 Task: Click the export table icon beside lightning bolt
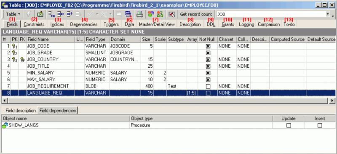pyautogui.click(x=40, y=14)
